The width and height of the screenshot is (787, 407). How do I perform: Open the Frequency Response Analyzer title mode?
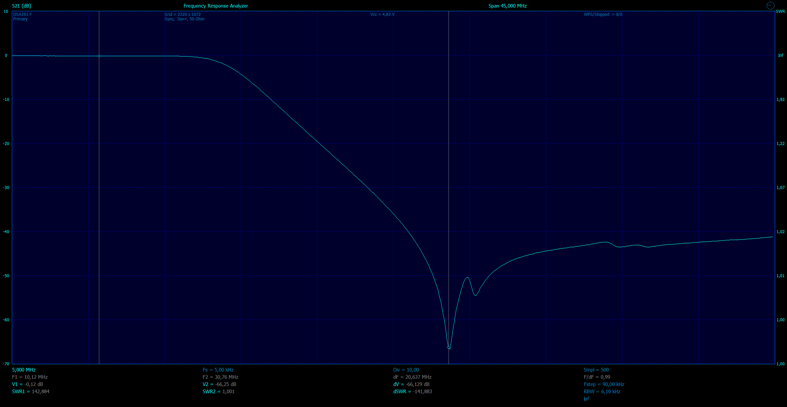pos(216,6)
